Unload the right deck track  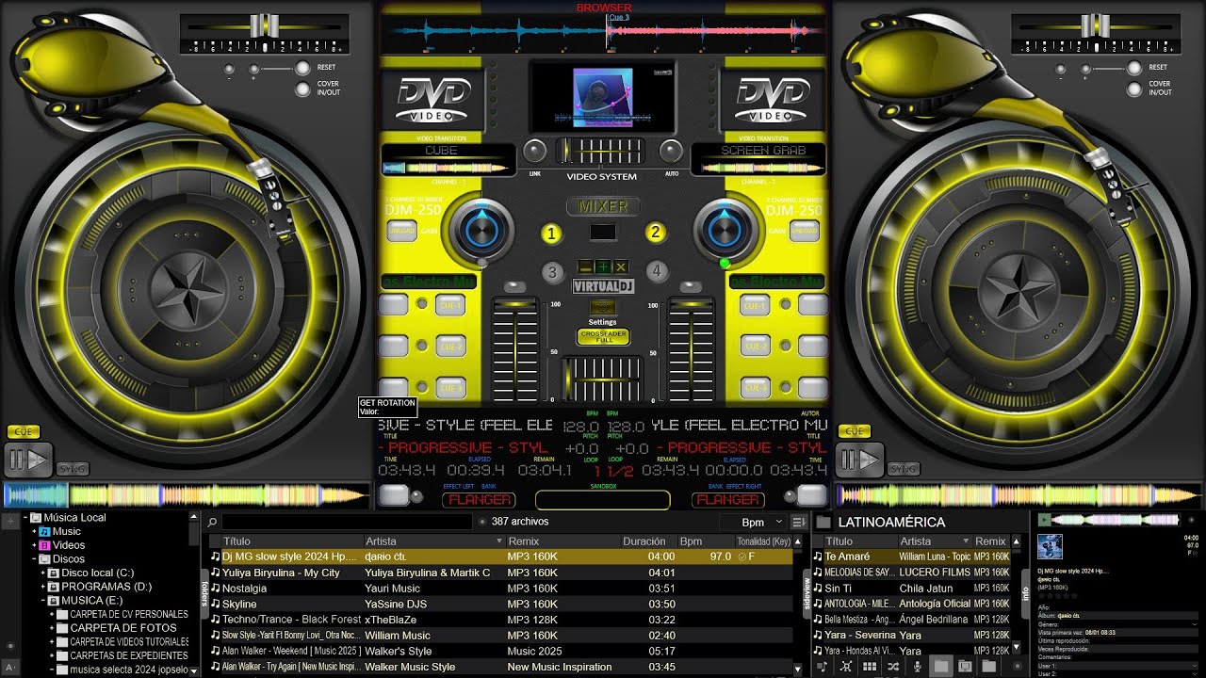(x=804, y=231)
